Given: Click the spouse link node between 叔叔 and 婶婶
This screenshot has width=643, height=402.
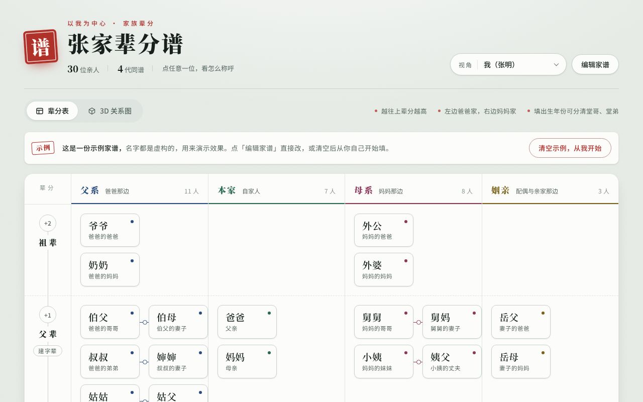Looking at the screenshot, I should click(x=145, y=362).
